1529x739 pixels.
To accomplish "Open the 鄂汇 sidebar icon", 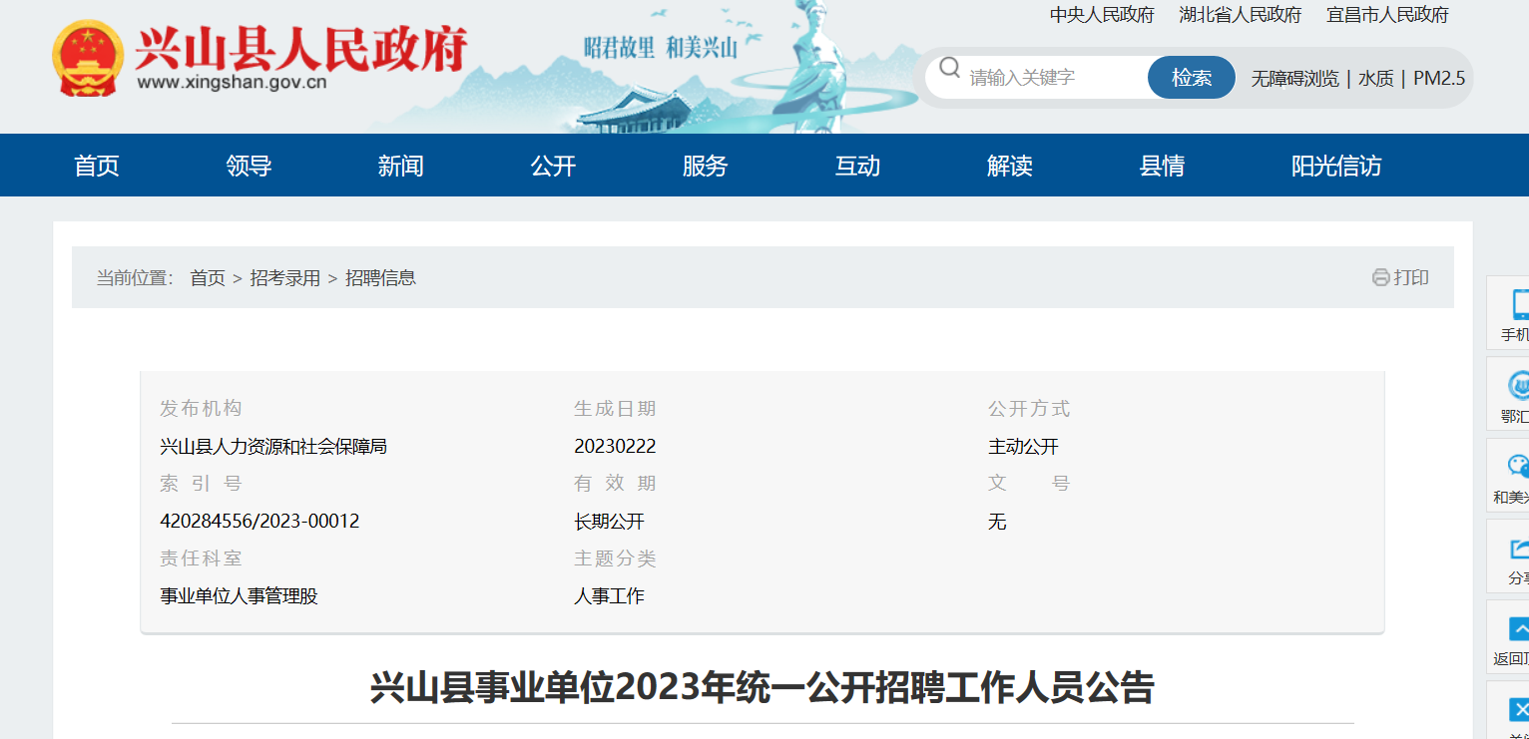I will click(1520, 385).
